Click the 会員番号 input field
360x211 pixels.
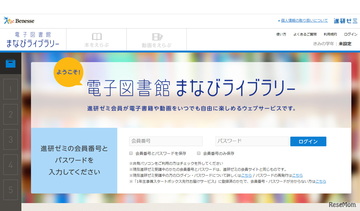point(166,141)
